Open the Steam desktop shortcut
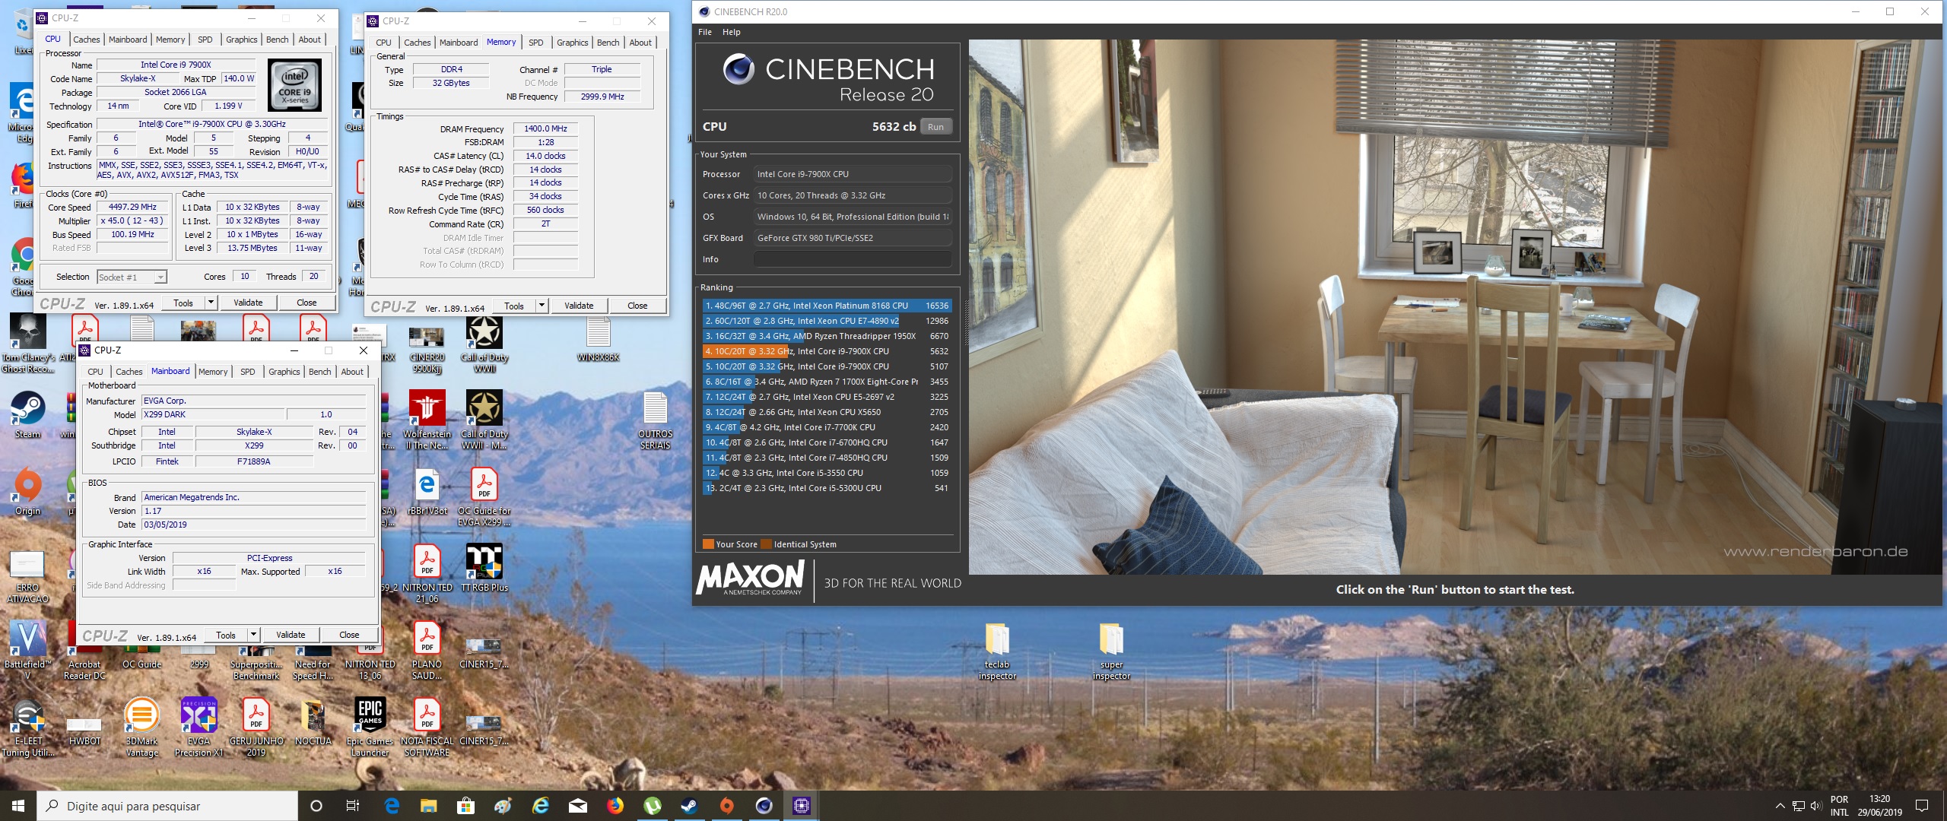This screenshot has height=821, width=1947. 27,414
